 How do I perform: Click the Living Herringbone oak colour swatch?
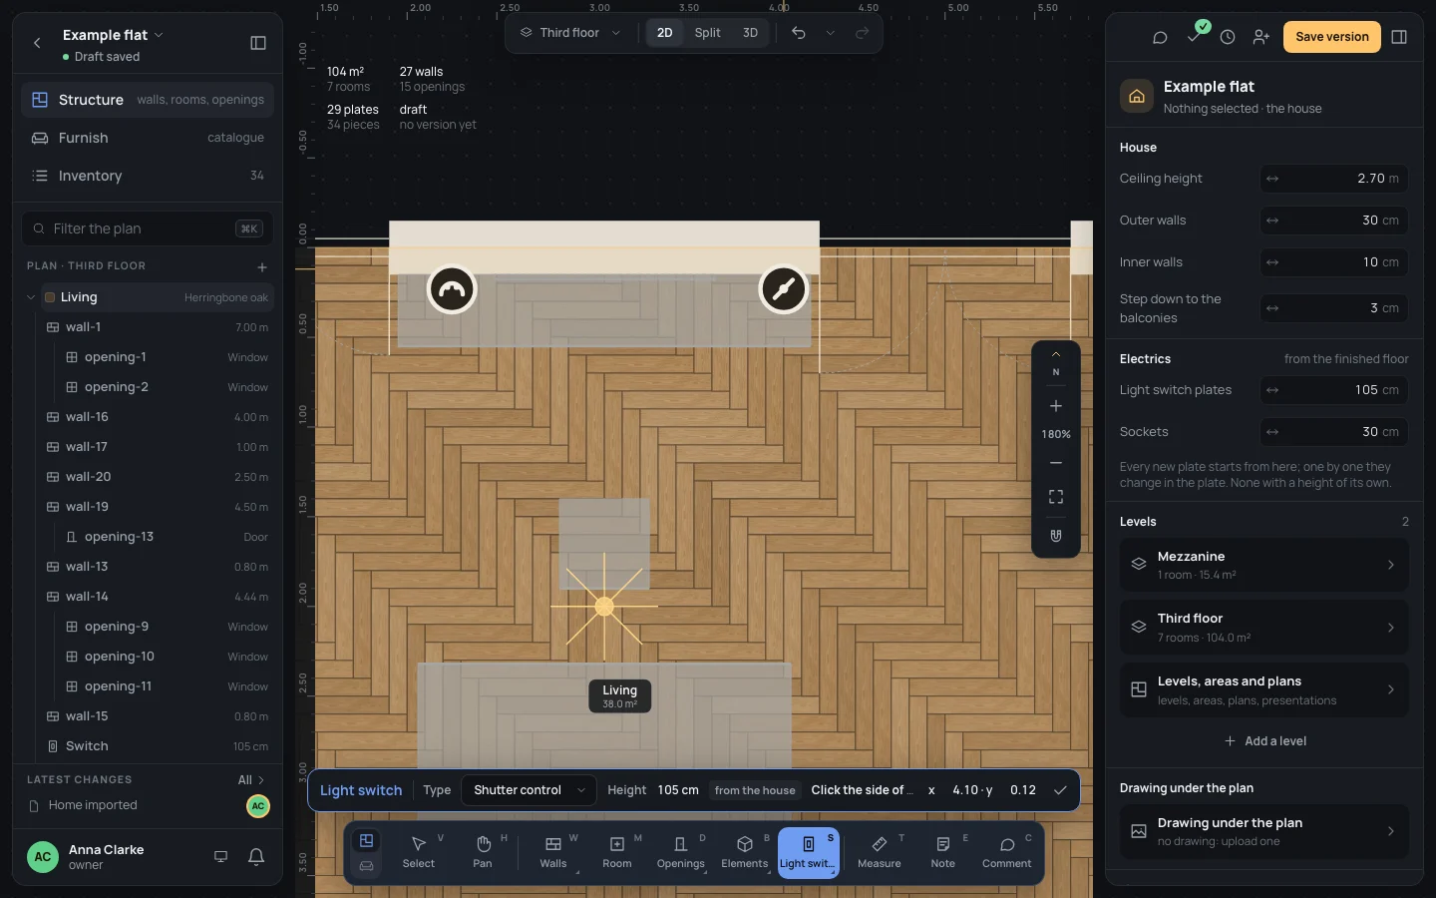coord(50,297)
